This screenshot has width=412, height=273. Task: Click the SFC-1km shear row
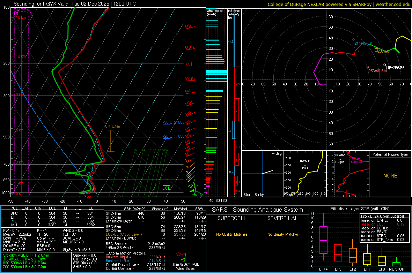click(156, 213)
